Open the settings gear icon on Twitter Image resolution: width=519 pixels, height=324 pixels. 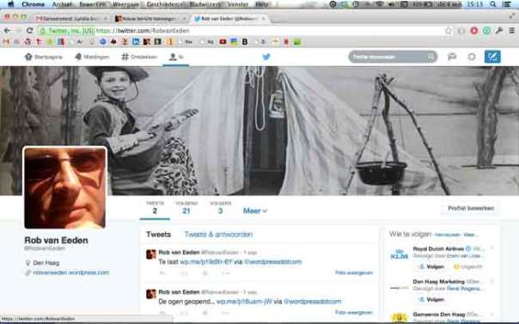472,57
